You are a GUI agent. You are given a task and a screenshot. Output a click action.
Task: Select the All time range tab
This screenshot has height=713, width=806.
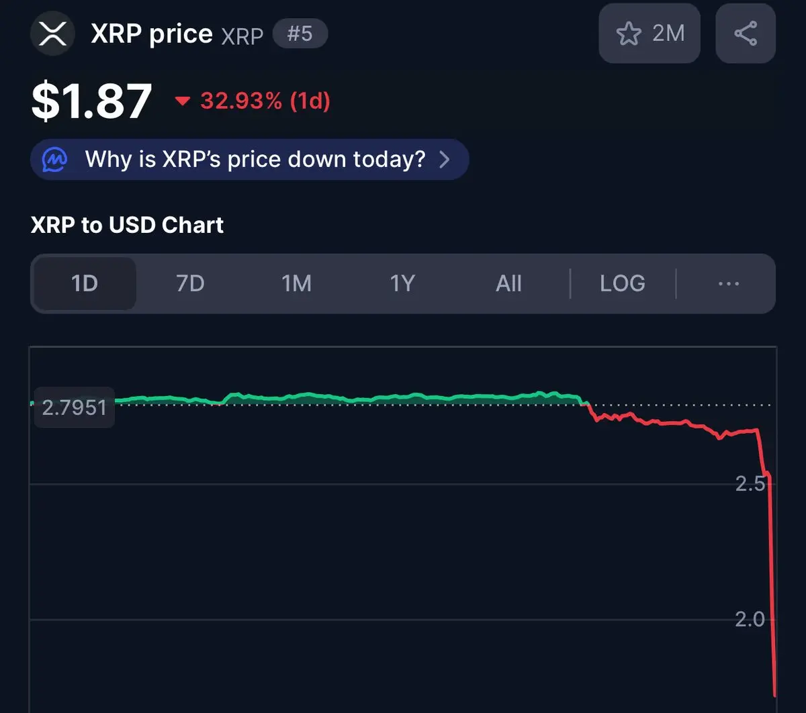[x=508, y=283]
